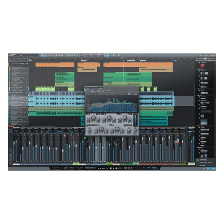Expand the Channel Strip effect presets
This screenshot has width=224, height=224.
(x=198, y=100)
